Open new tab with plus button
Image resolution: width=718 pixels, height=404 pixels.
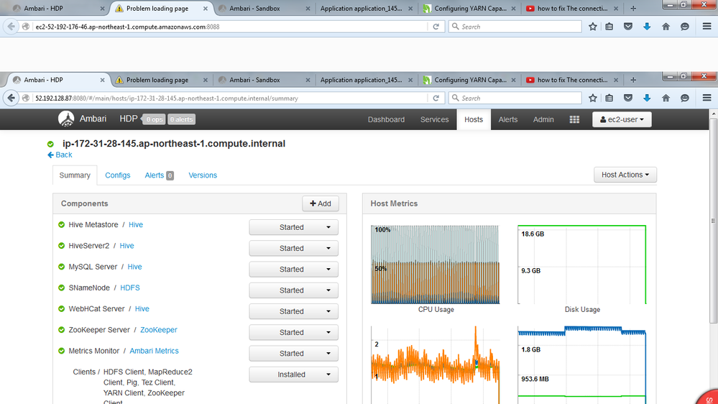point(633,9)
